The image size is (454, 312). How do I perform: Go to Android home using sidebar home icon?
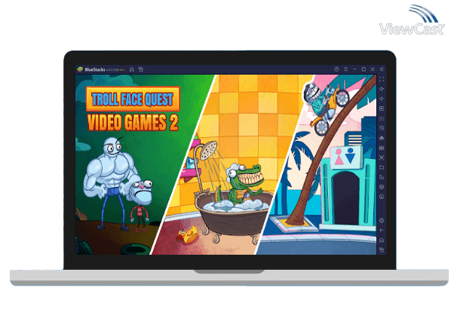click(382, 240)
